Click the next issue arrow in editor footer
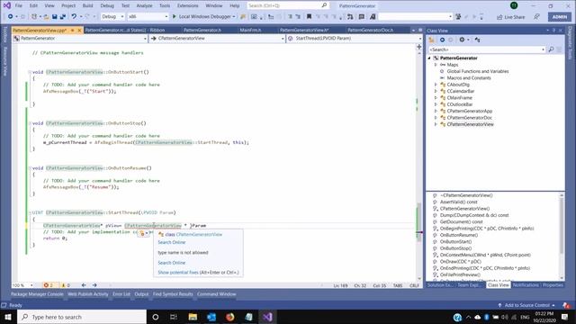This screenshot has width=576, height=324. point(94,285)
